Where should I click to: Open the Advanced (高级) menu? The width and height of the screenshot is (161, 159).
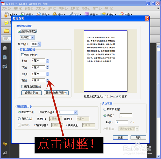pos(86,8)
